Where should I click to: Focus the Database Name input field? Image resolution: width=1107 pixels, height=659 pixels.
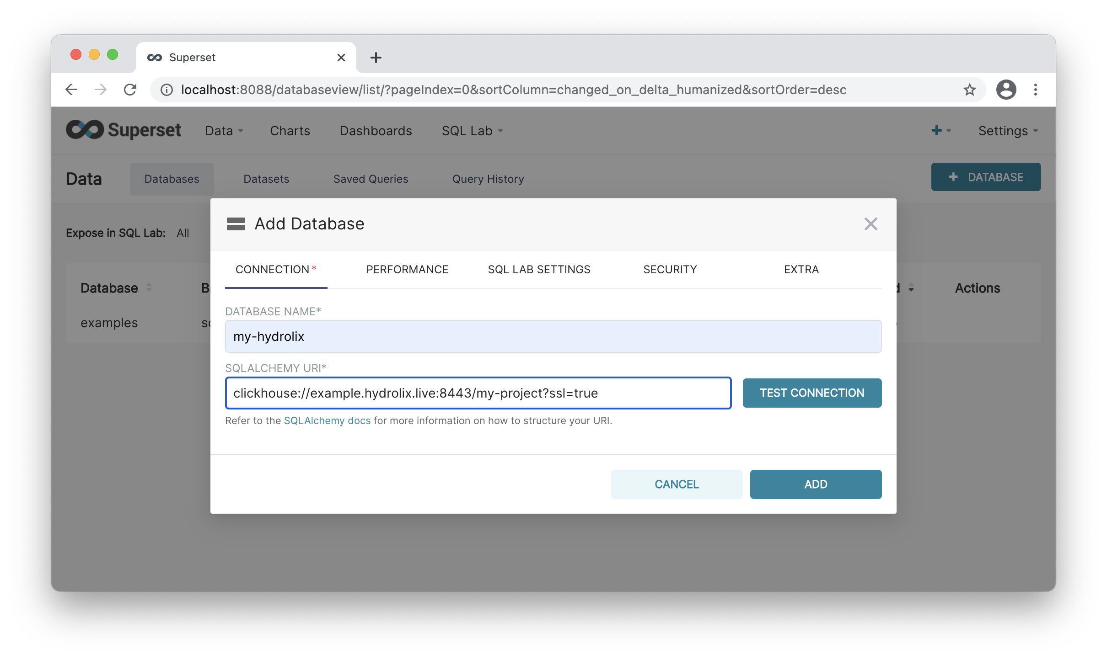coord(553,336)
